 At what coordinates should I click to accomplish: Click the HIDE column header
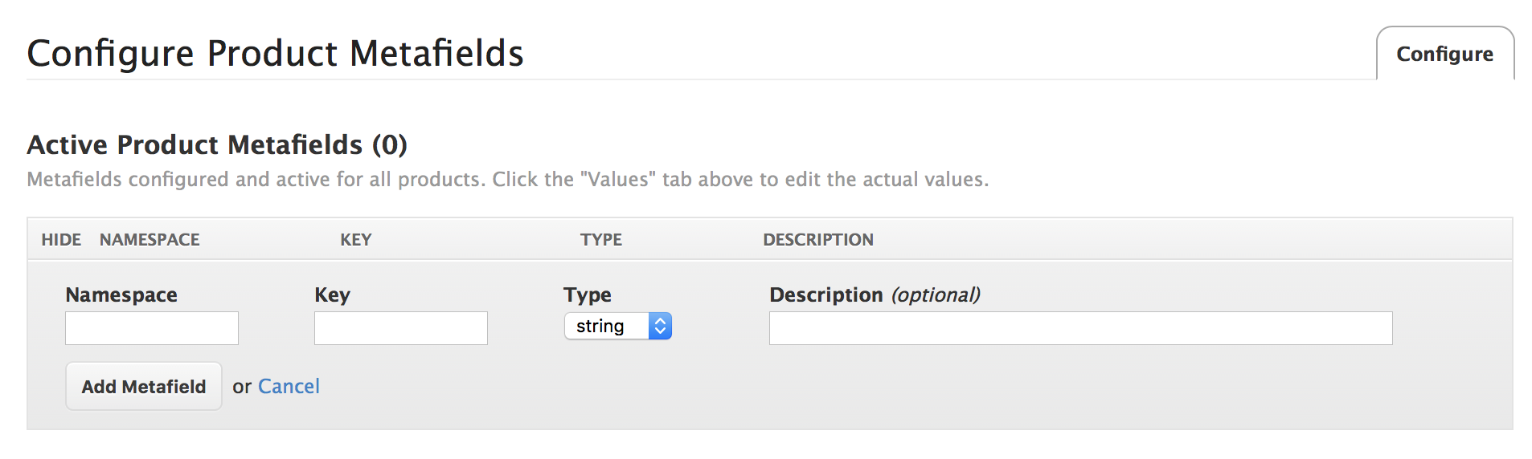[61, 240]
